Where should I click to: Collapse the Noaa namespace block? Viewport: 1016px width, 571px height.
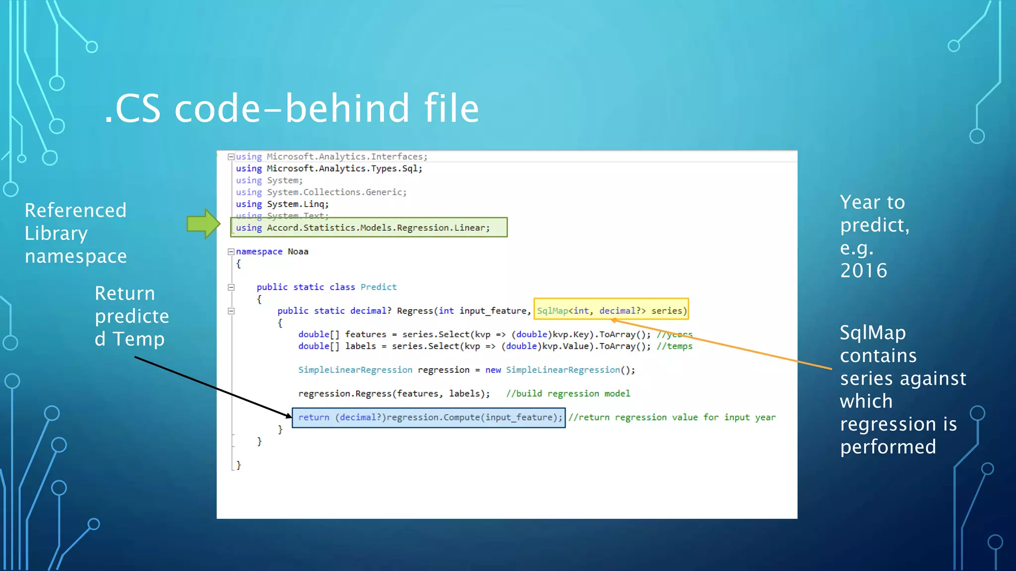tap(231, 252)
